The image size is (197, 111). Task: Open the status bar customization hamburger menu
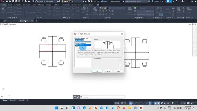coord(195,103)
